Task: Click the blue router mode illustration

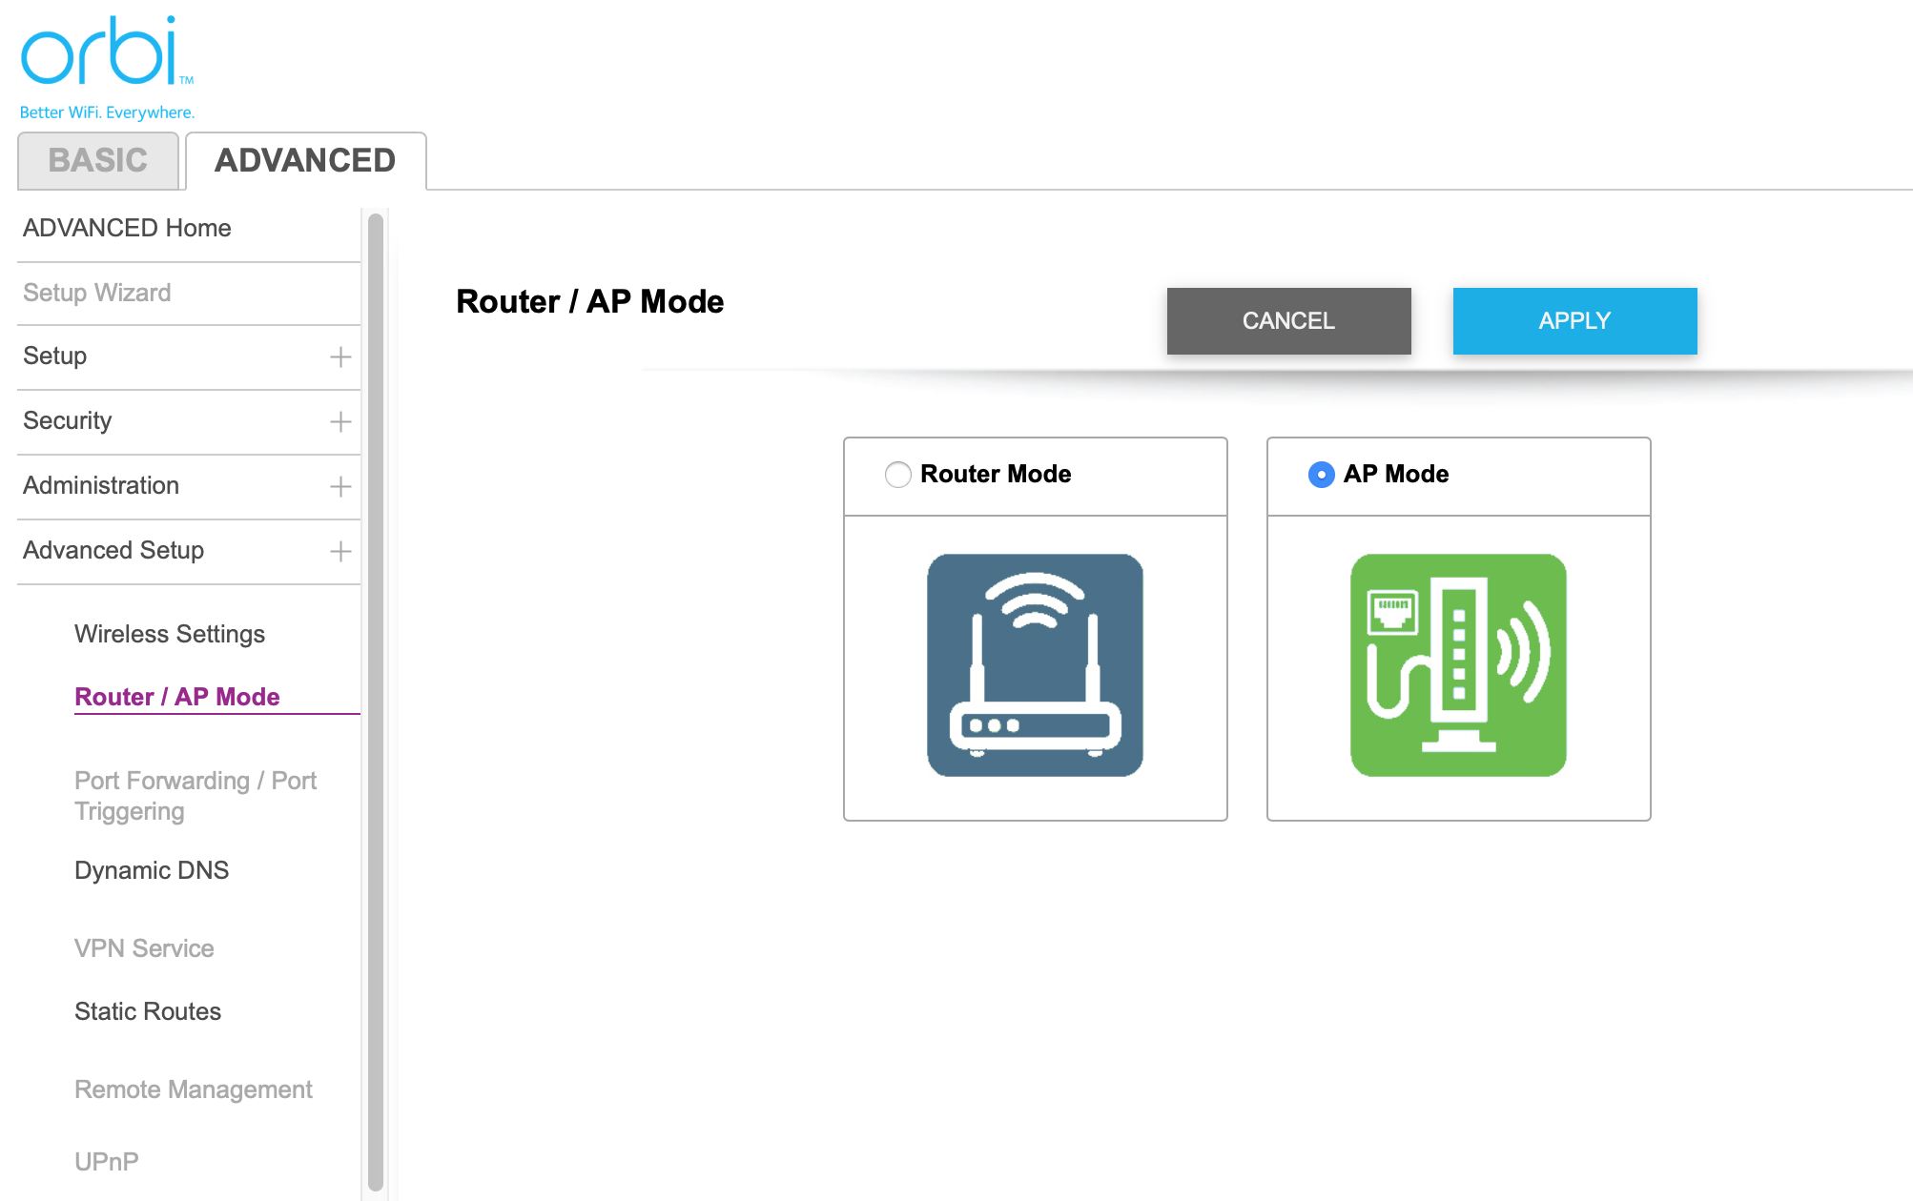Action: 1035,665
